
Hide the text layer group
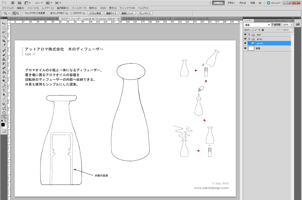246,34
